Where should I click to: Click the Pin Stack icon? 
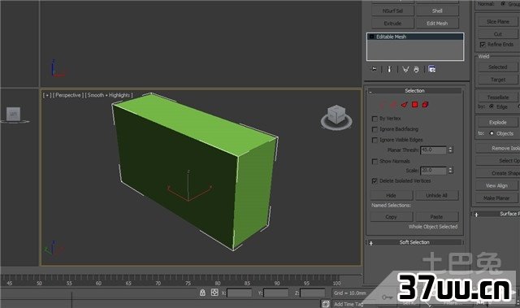374,69
